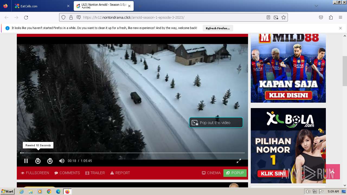Open Firefox application menu
Image resolution: width=347 pixels, height=195 pixels.
tap(340, 17)
